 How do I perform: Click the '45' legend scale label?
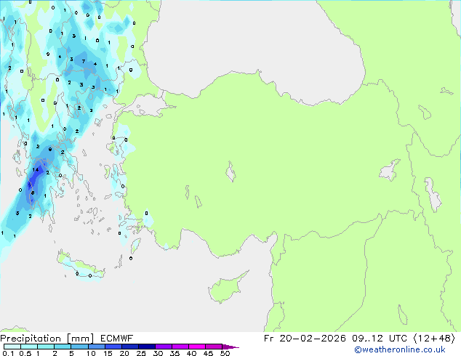point(208,353)
